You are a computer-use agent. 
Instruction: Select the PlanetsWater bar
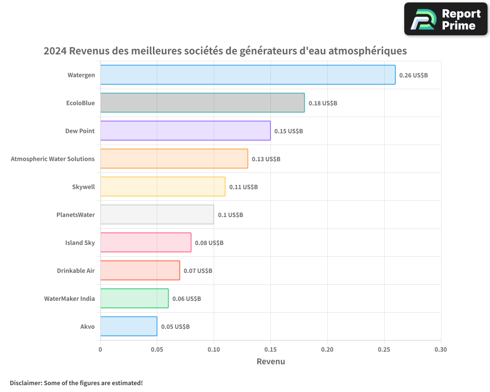pyautogui.click(x=157, y=215)
